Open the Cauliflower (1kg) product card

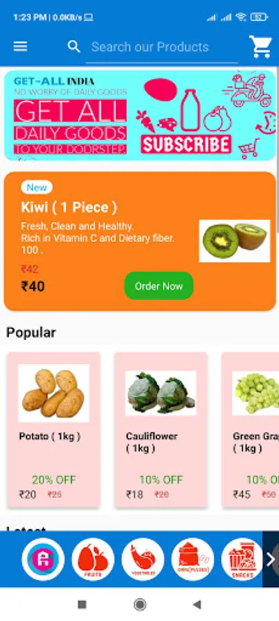[161, 430]
